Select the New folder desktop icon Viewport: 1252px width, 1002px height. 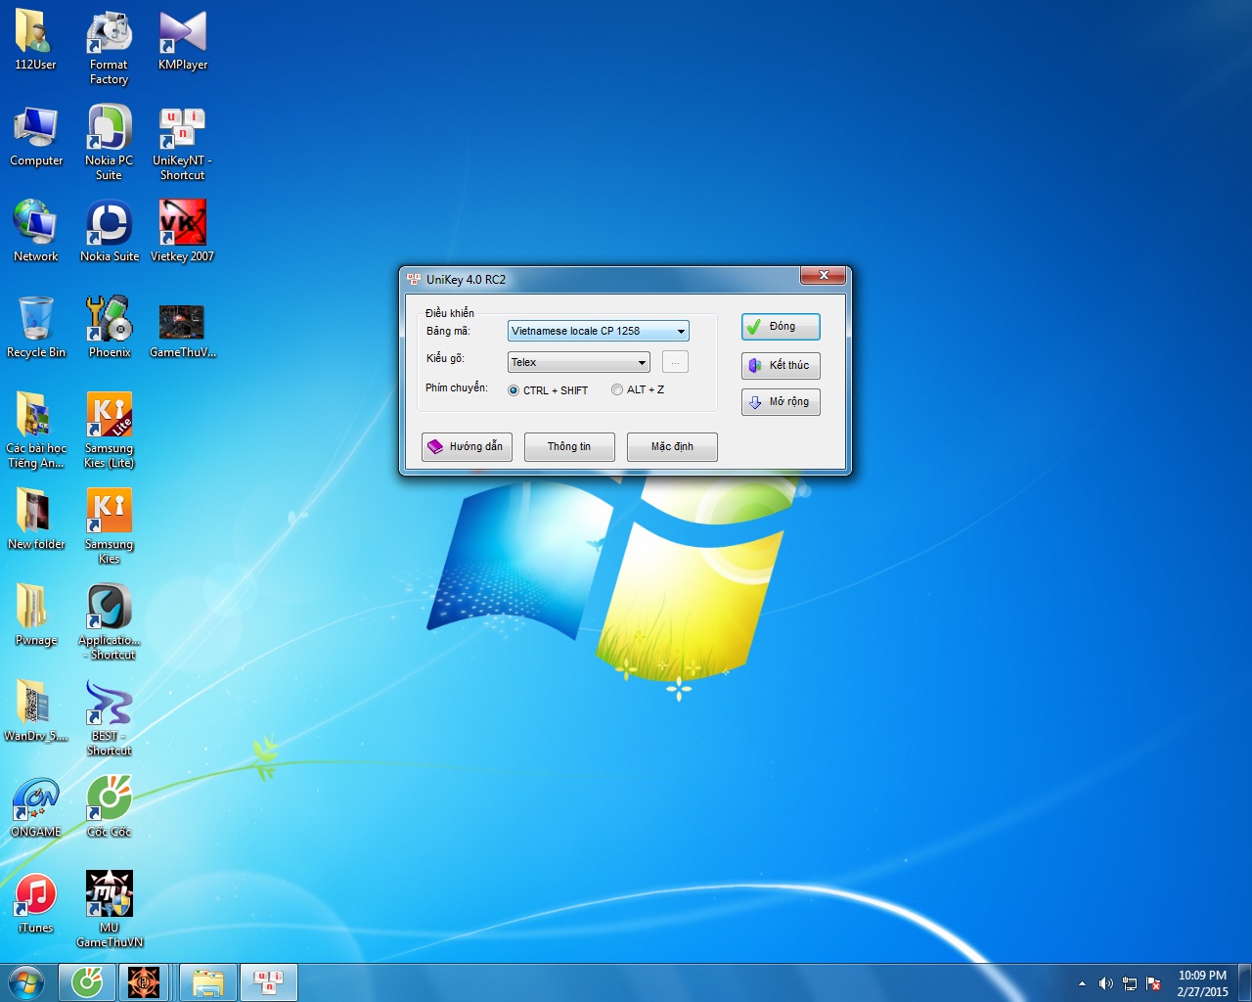coord(36,519)
